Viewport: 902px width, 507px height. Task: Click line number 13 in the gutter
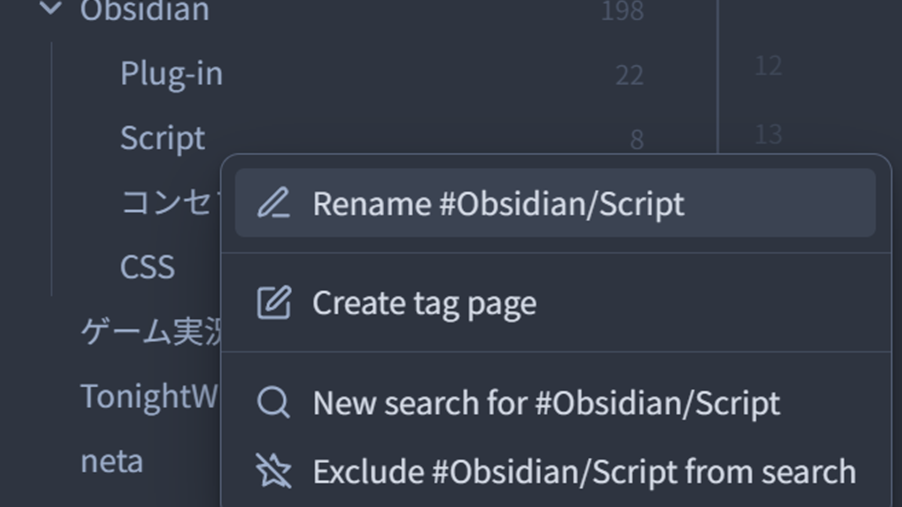tap(769, 134)
